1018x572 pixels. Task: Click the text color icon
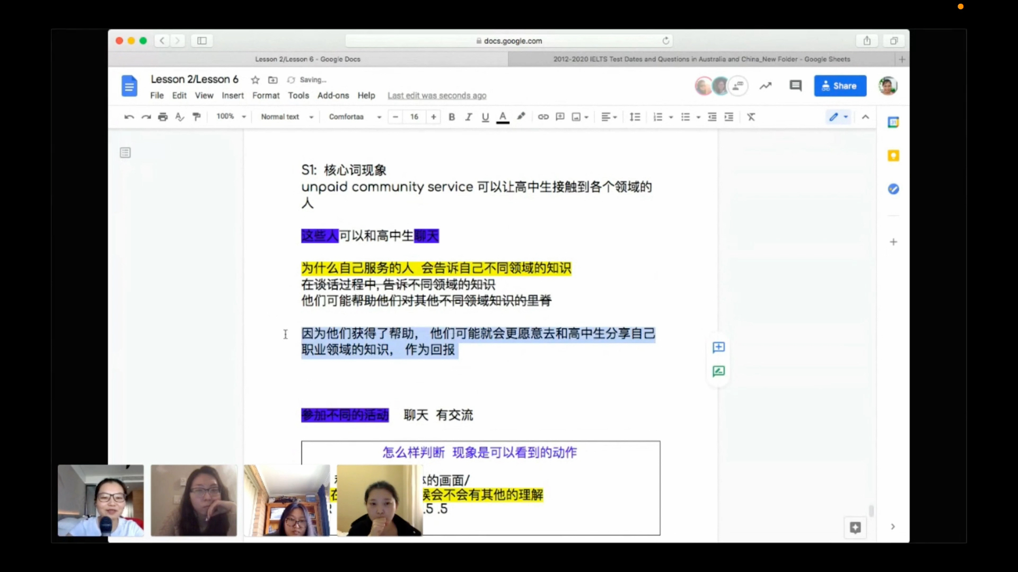pos(502,117)
